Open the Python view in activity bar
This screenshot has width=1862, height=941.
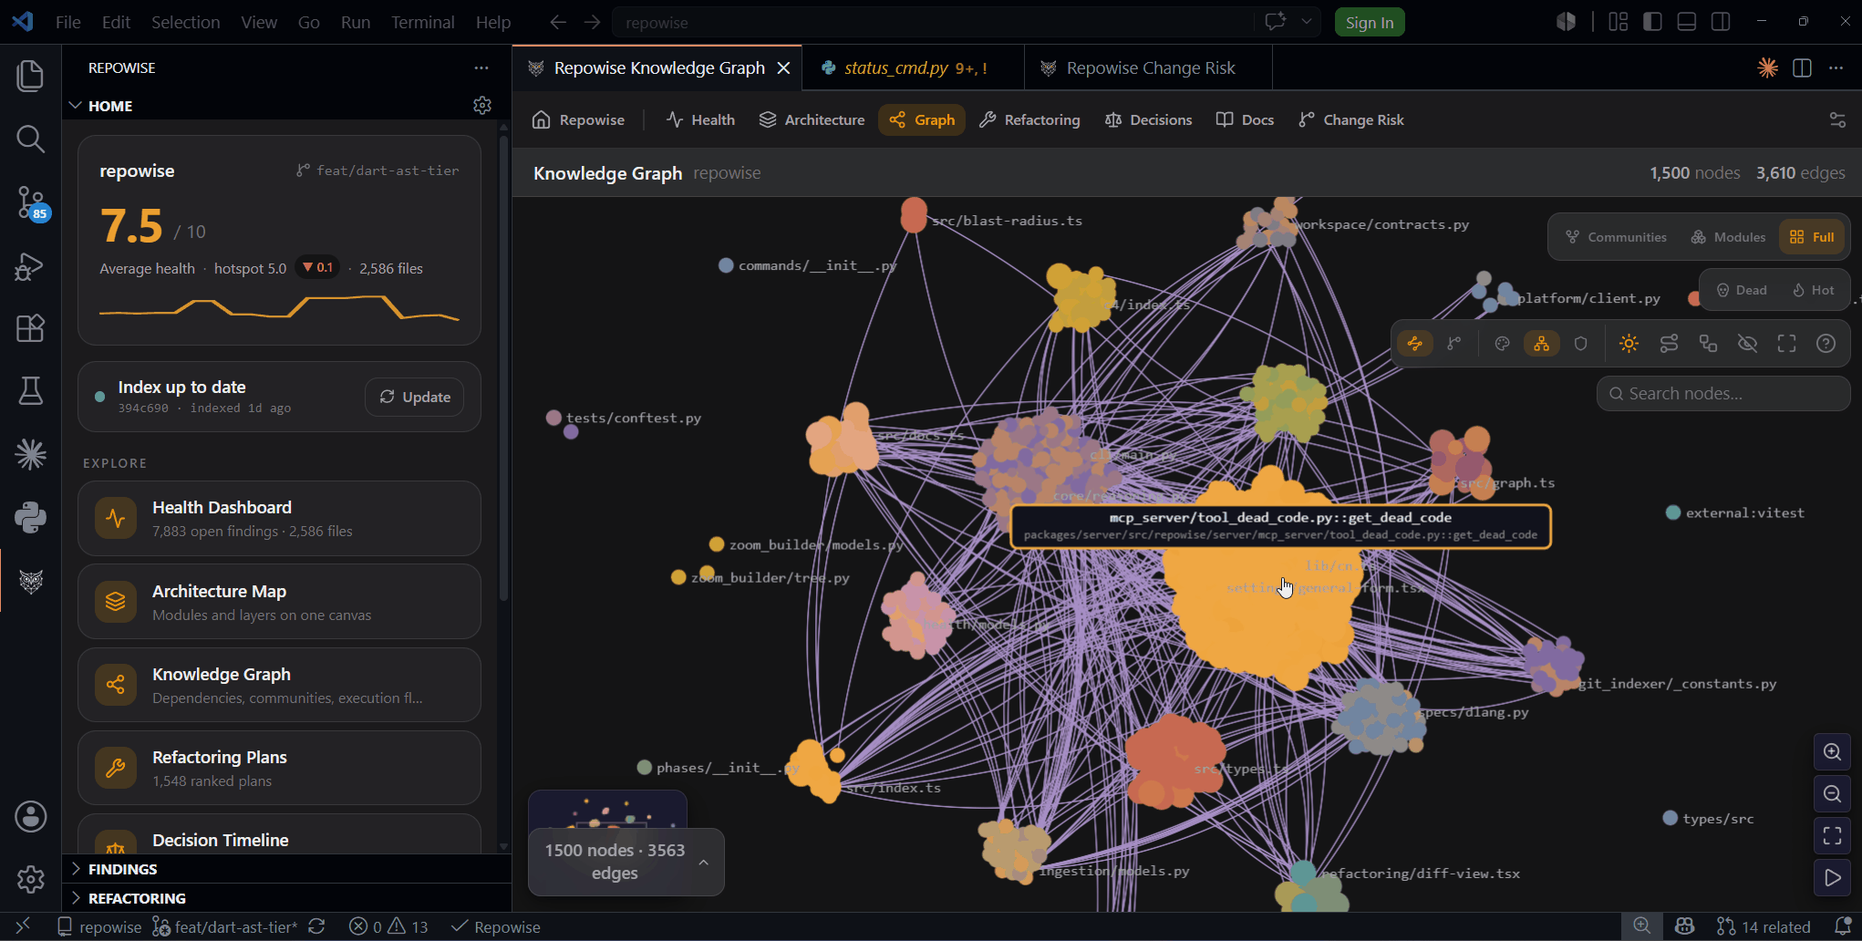(x=30, y=518)
